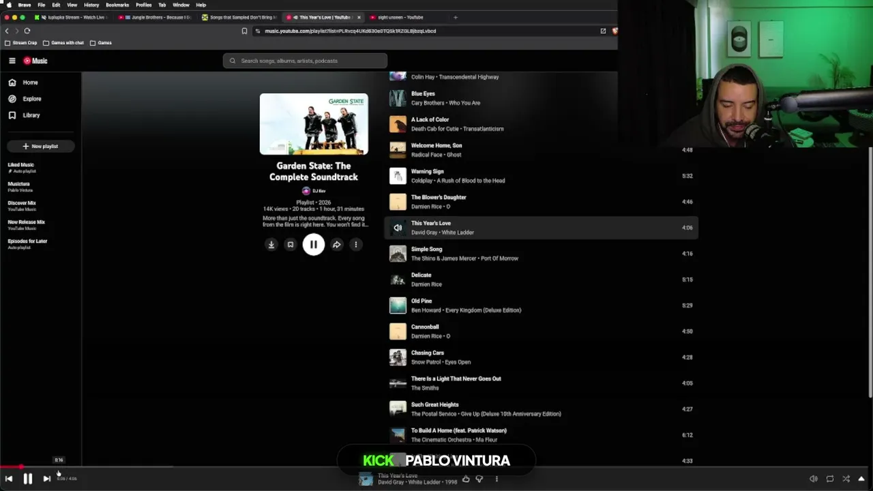The width and height of the screenshot is (873, 491).
Task: Skip to the next track in player bar
Action: pyautogui.click(x=46, y=479)
